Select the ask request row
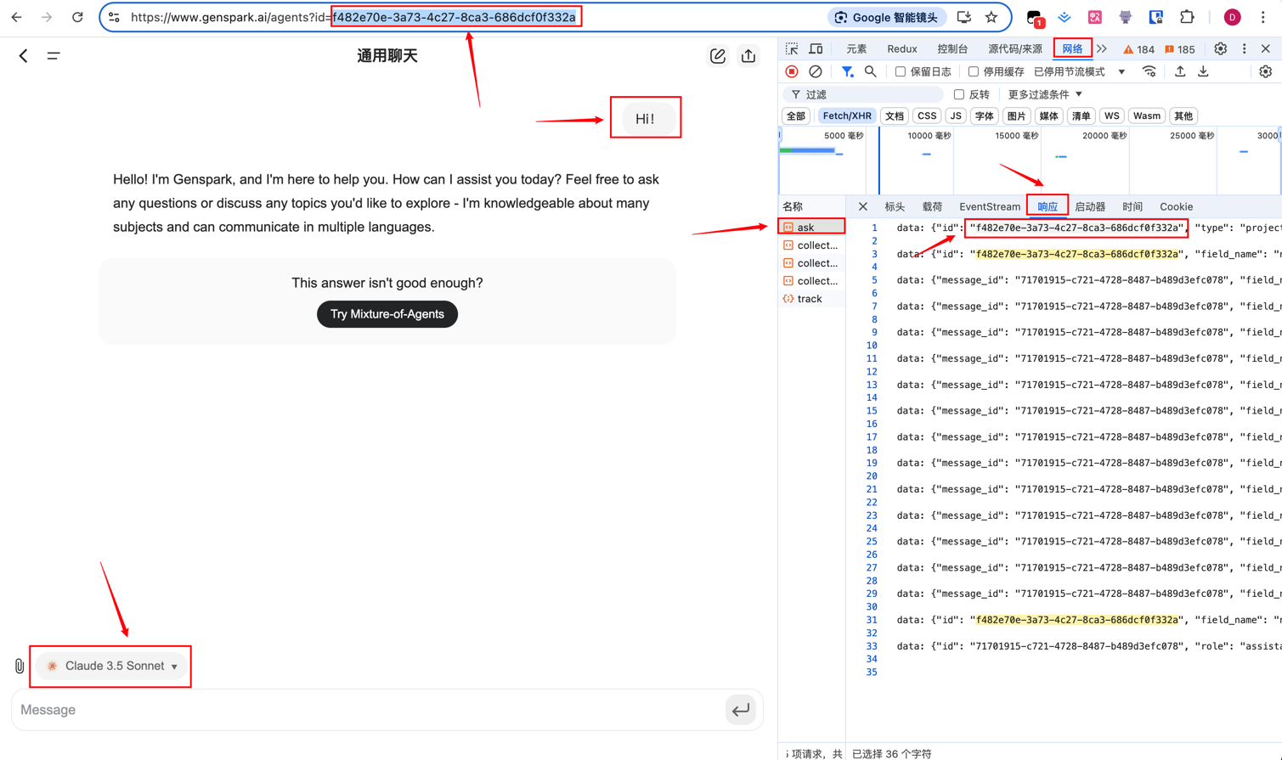This screenshot has height=760, width=1282. click(x=812, y=228)
